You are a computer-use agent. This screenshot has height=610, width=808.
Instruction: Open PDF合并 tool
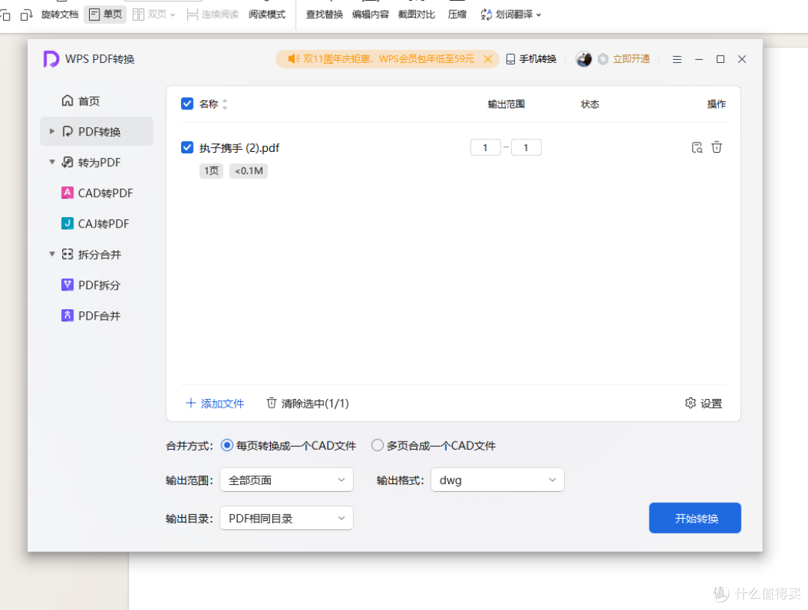91,316
